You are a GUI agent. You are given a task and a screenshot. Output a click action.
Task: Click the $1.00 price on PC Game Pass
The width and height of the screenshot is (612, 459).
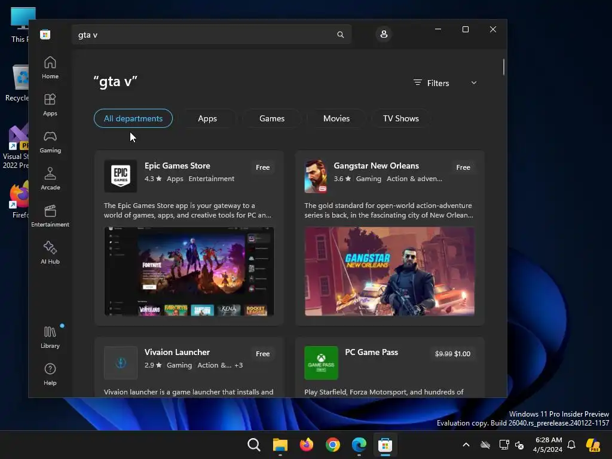pyautogui.click(x=463, y=354)
